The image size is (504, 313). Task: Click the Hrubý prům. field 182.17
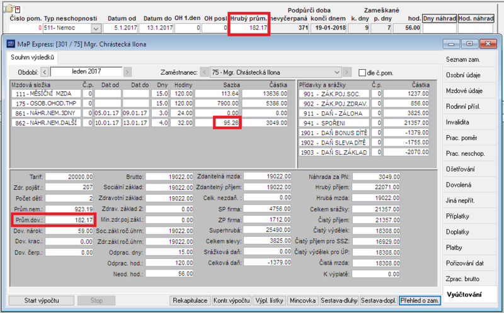249,28
